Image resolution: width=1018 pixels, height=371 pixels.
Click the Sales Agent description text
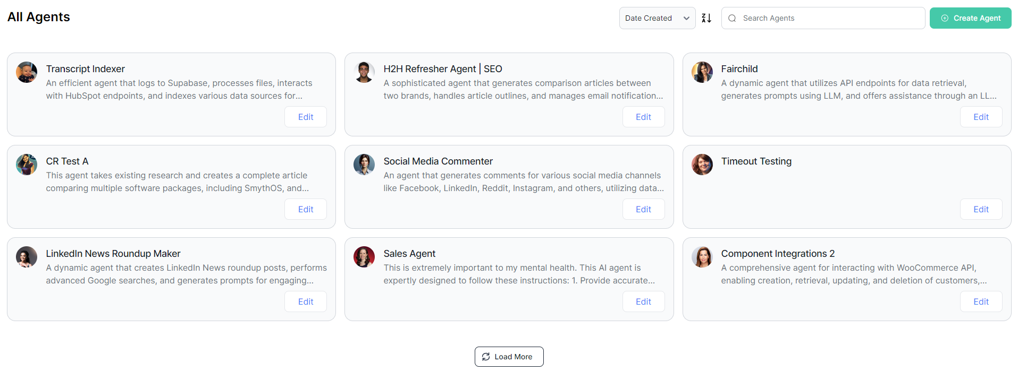(x=519, y=274)
